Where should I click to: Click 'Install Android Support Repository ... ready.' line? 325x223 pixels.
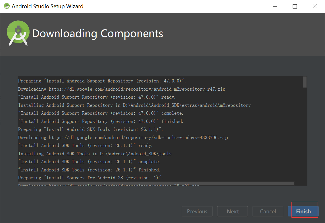pyautogui.click(x=97, y=97)
